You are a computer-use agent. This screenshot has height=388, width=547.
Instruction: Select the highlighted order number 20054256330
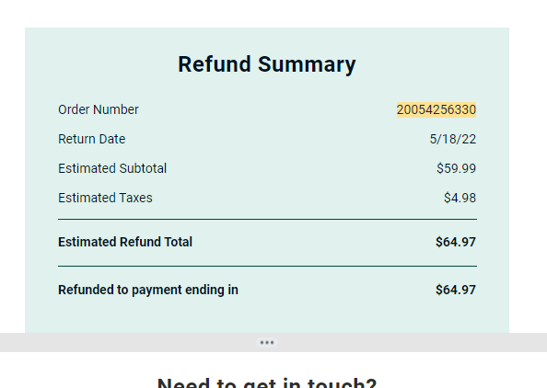tap(436, 109)
